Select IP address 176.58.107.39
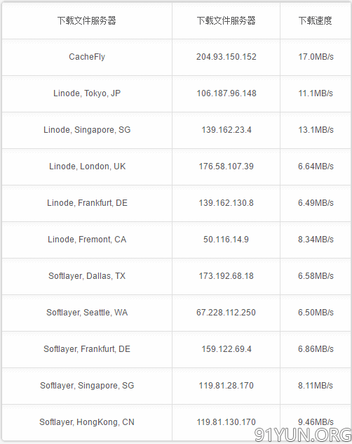 point(226,166)
